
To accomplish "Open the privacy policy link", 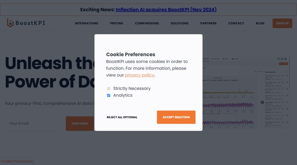I will pos(139,75).
